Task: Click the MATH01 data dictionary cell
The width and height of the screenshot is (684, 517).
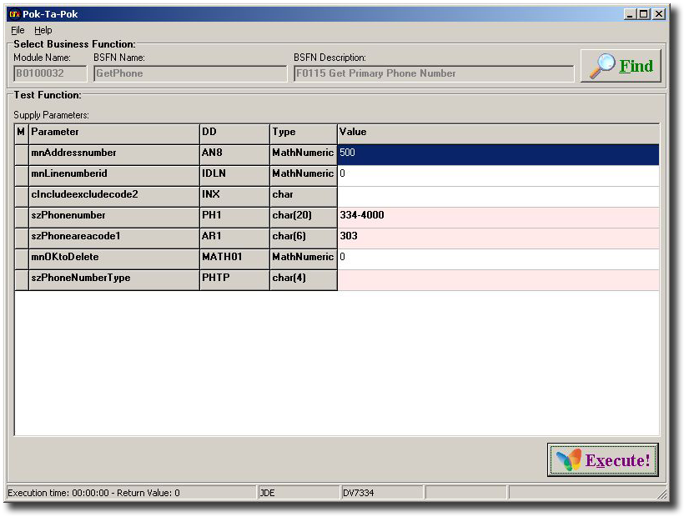Action: click(x=234, y=259)
